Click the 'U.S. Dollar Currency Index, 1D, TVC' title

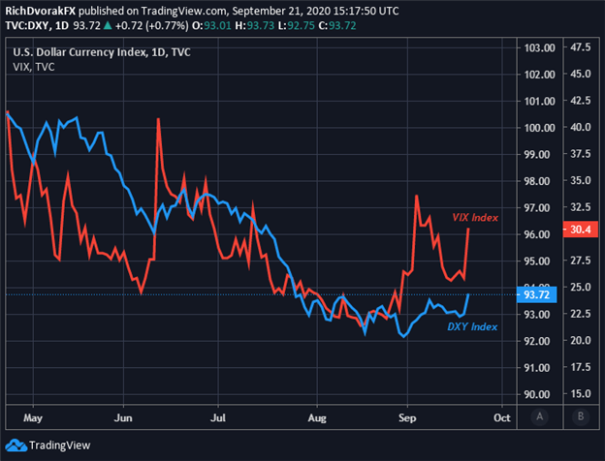point(102,52)
